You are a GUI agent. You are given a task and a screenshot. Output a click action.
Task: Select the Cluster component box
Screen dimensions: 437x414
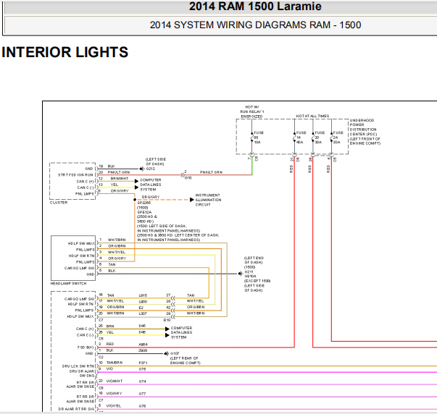coord(72,181)
